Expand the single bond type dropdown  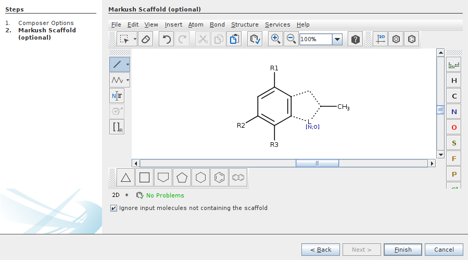(x=128, y=65)
